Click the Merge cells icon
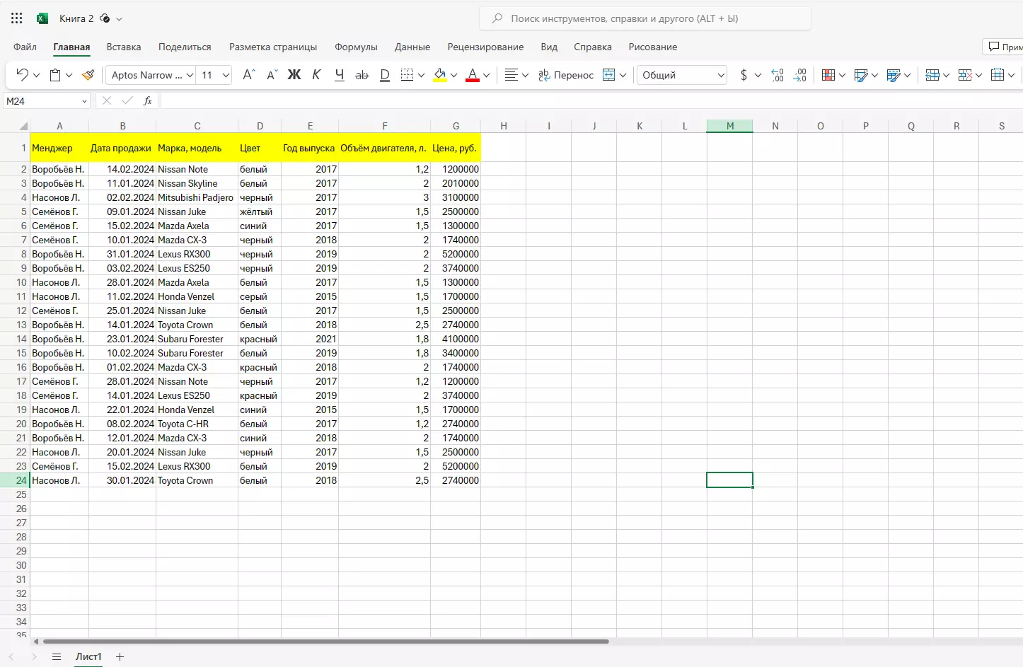This screenshot has width=1023, height=667. click(608, 75)
